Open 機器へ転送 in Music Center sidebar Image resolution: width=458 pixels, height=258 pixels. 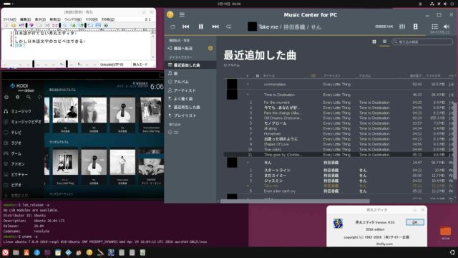[190, 48]
